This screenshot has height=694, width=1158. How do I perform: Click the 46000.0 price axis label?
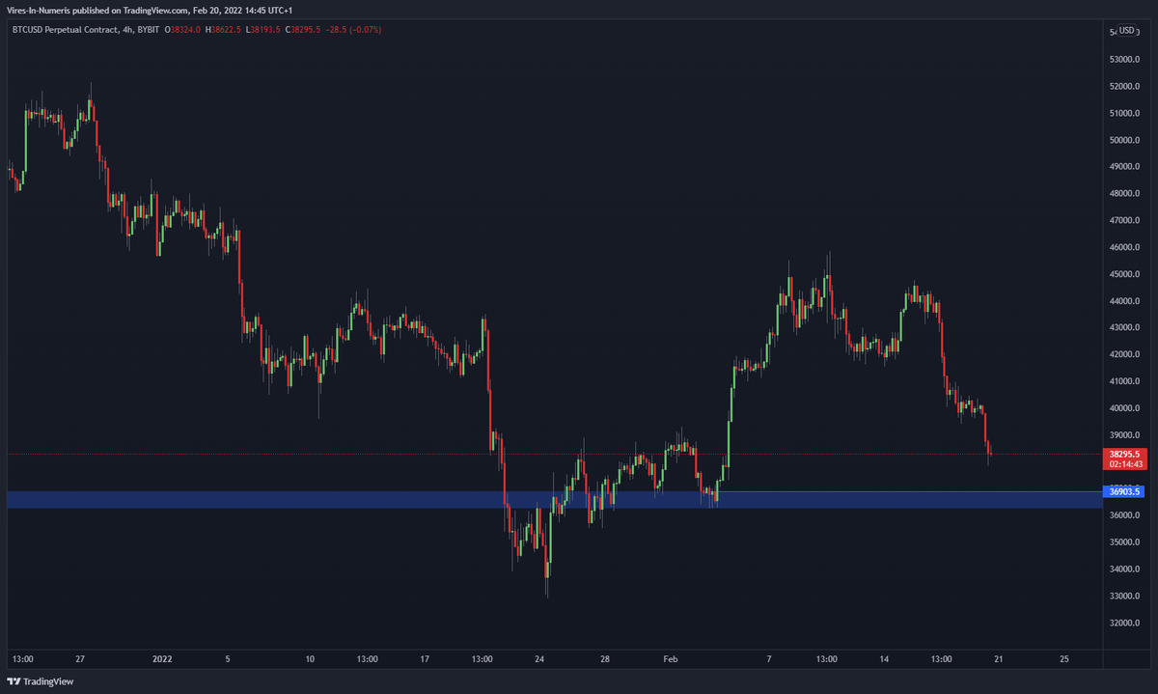(1124, 248)
